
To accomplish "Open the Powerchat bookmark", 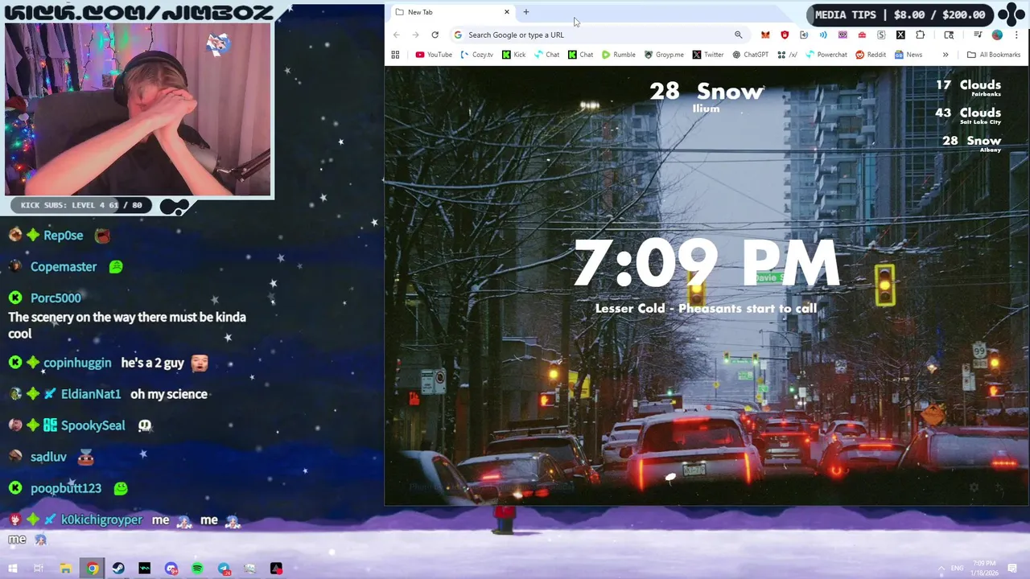I will (x=826, y=55).
